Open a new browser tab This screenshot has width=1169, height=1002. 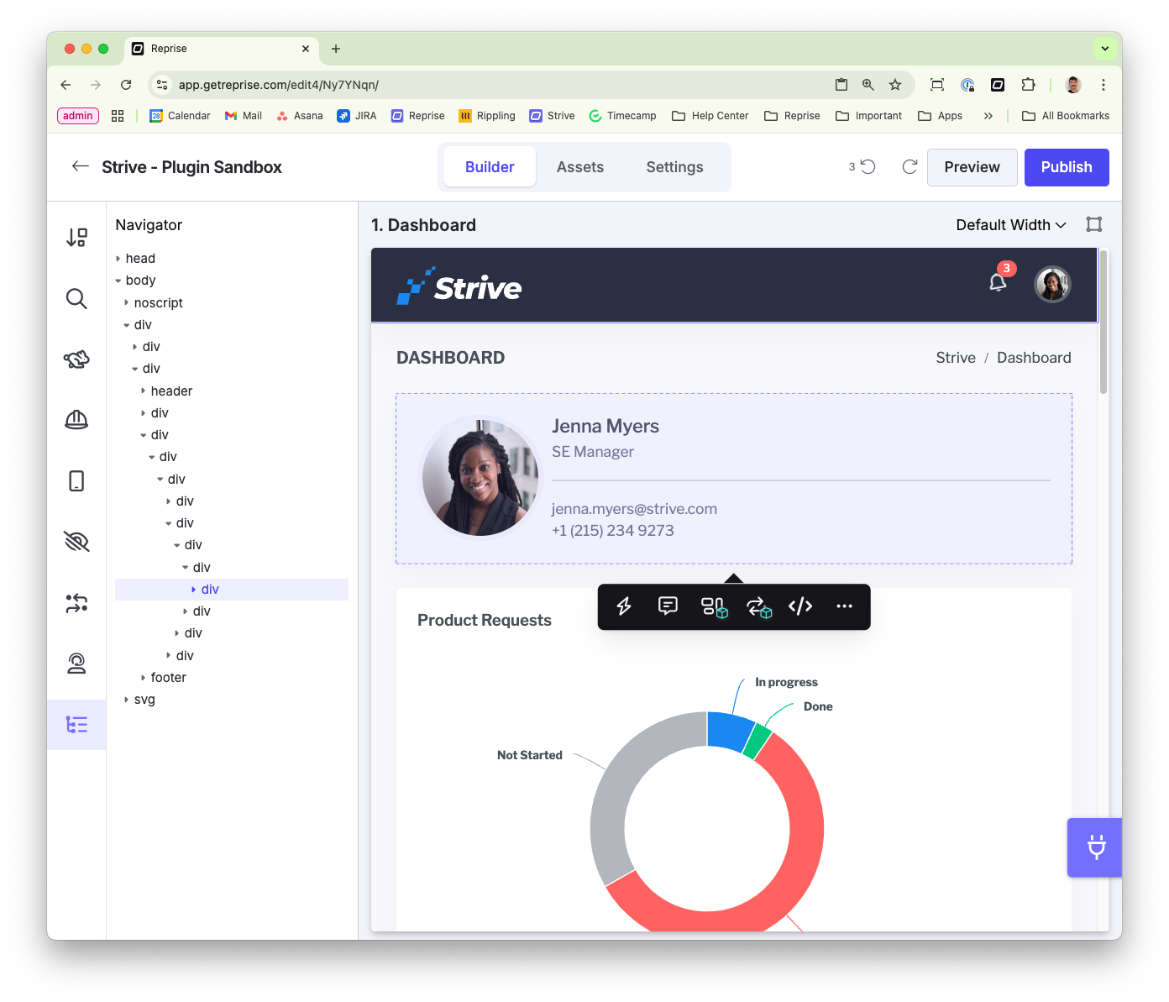[x=336, y=49]
